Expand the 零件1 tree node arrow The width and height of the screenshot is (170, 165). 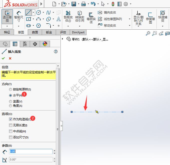[62, 39]
